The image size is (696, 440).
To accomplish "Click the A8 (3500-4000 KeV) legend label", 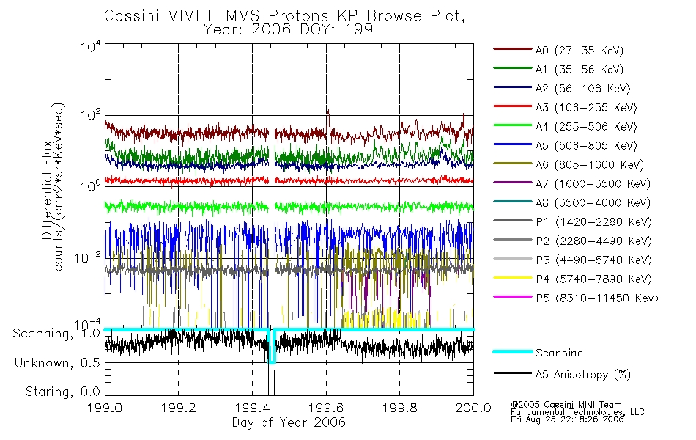I will click(593, 203).
